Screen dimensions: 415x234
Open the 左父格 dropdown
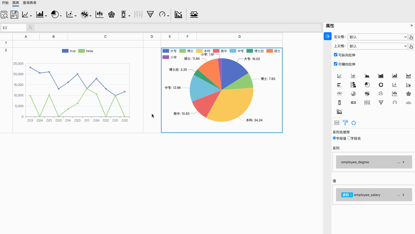point(377,37)
